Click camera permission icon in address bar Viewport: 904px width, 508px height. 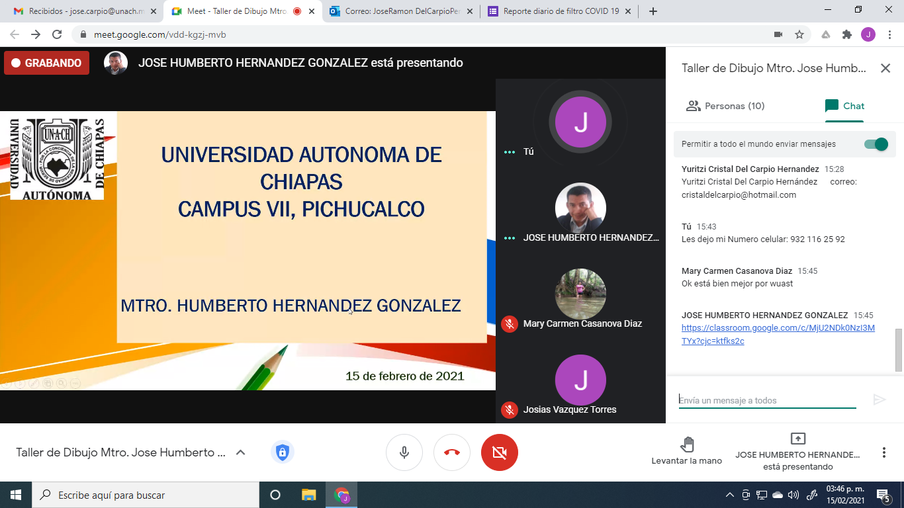pos(778,34)
